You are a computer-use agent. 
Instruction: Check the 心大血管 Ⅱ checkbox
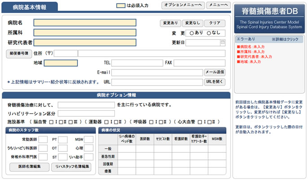201,121
